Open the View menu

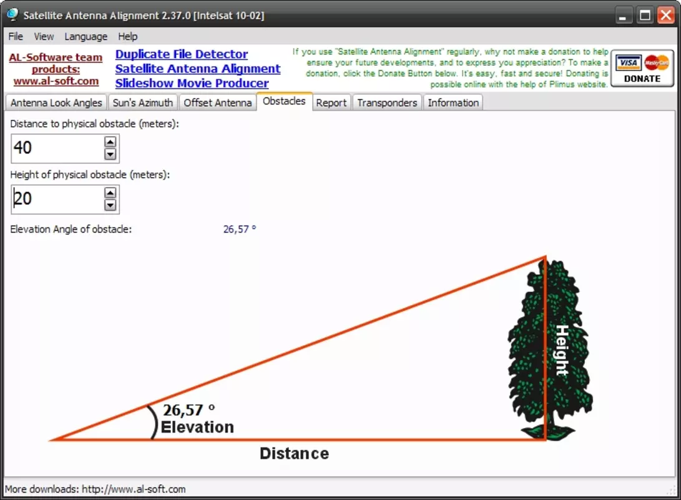[44, 36]
